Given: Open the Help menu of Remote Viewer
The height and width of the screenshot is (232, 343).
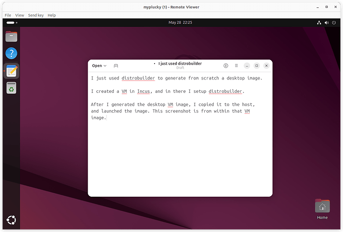Looking at the screenshot, I should (x=52, y=15).
